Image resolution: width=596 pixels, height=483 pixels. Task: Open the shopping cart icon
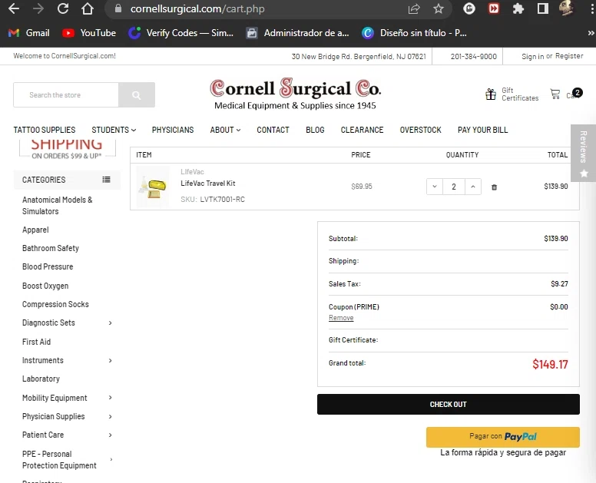coord(555,94)
